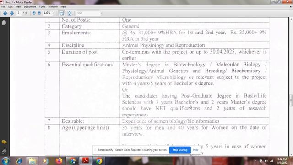Viewport: 293px width, 165px height.
Task: Open the View menu
Action: pos(18,6)
